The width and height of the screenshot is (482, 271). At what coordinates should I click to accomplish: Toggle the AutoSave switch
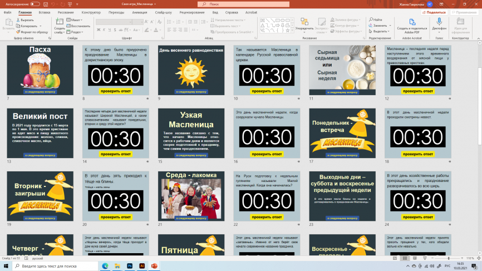click(35, 4)
